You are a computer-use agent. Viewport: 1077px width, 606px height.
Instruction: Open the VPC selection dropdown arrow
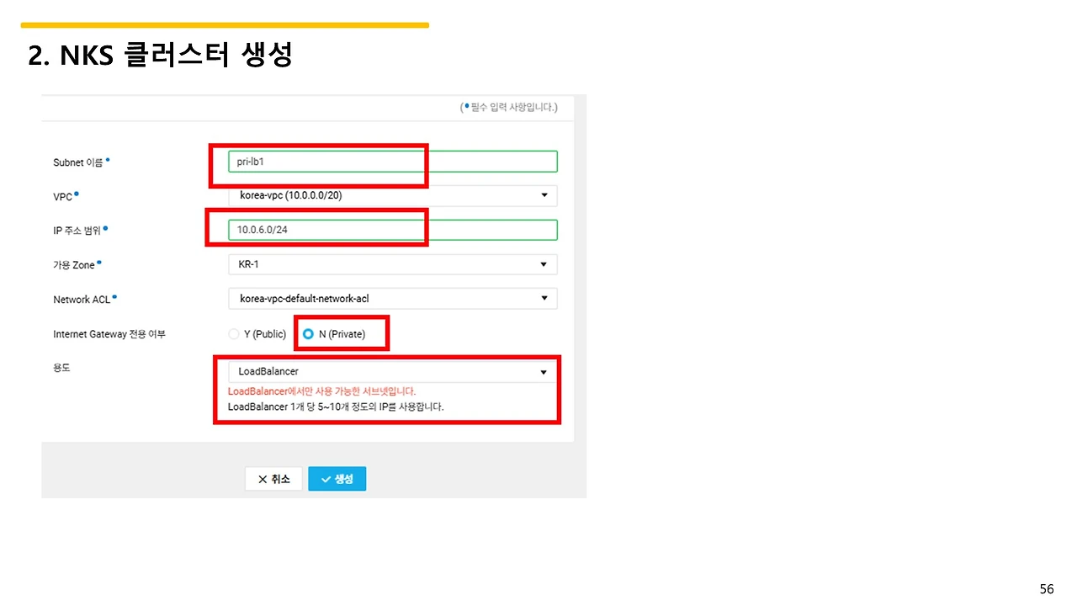click(x=544, y=195)
